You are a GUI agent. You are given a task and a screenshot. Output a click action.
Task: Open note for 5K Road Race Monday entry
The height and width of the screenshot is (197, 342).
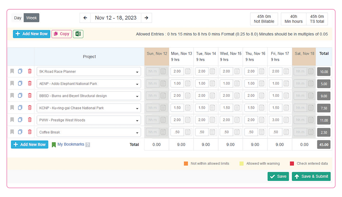click(188, 71)
